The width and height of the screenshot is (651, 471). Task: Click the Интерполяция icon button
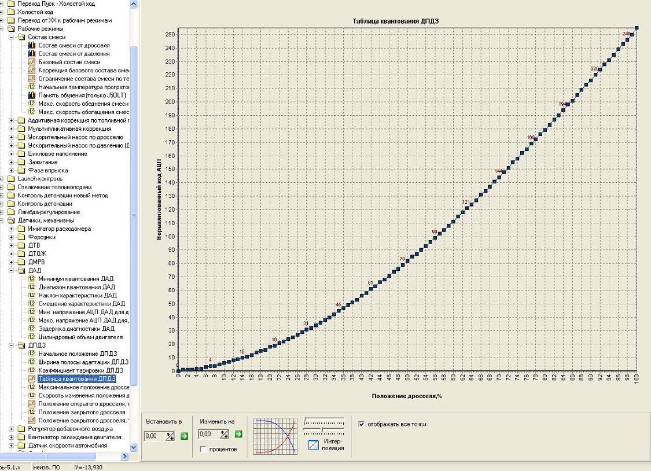[x=314, y=445]
